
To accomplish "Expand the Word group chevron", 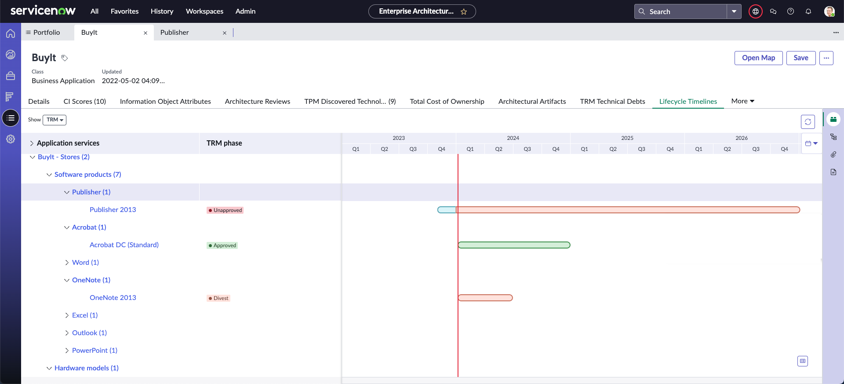I will point(67,263).
